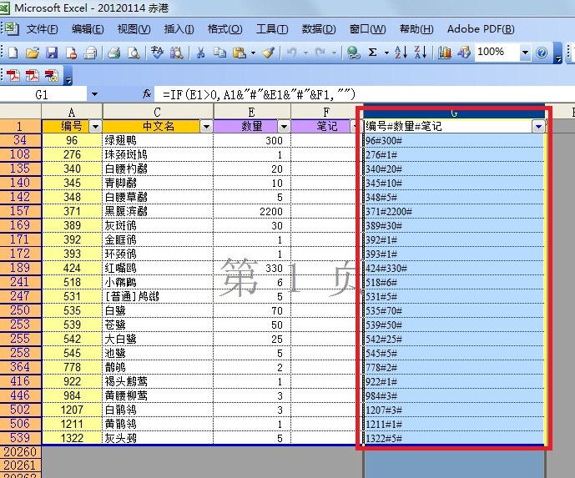575x478 pixels.
Task: Select column C header
Action: 158,112
